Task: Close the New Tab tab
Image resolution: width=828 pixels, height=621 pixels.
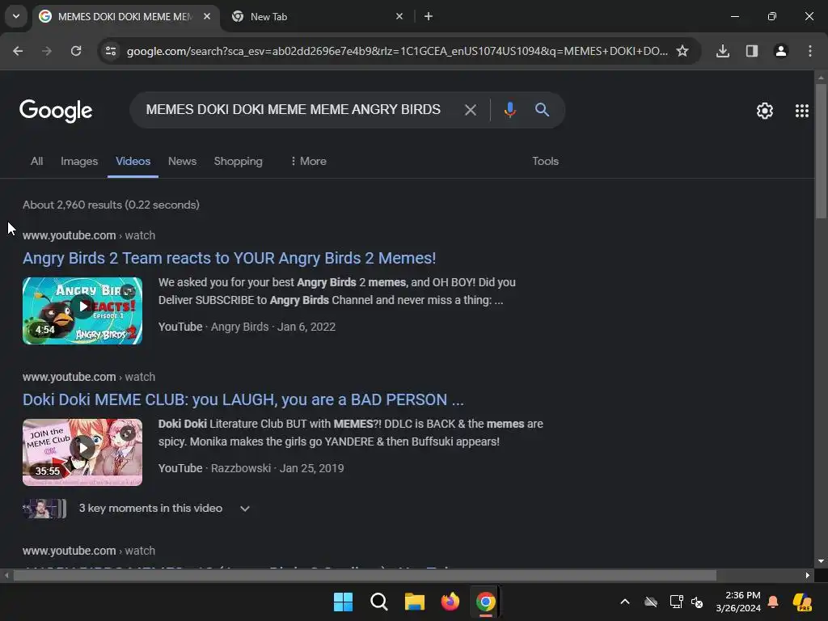Action: (x=399, y=16)
